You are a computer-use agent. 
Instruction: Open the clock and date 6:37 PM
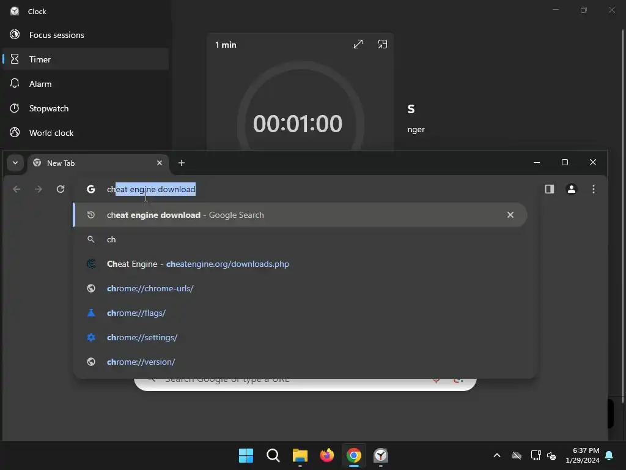(583, 455)
